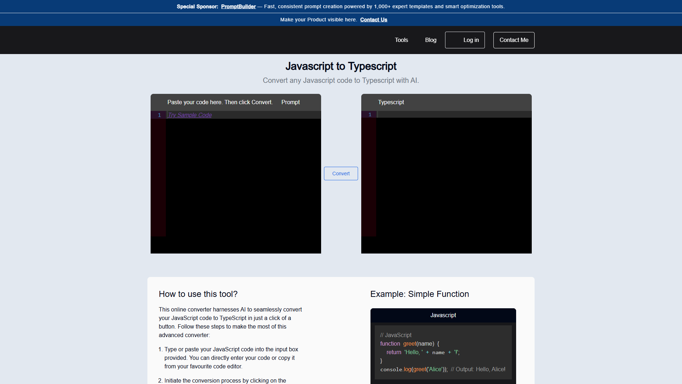Click the '// JavaScript' comment line

point(396,335)
